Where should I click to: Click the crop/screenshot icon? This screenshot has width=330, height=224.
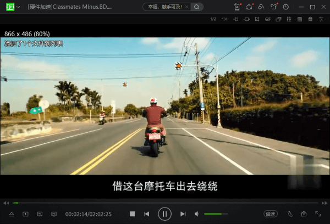click(x=257, y=19)
